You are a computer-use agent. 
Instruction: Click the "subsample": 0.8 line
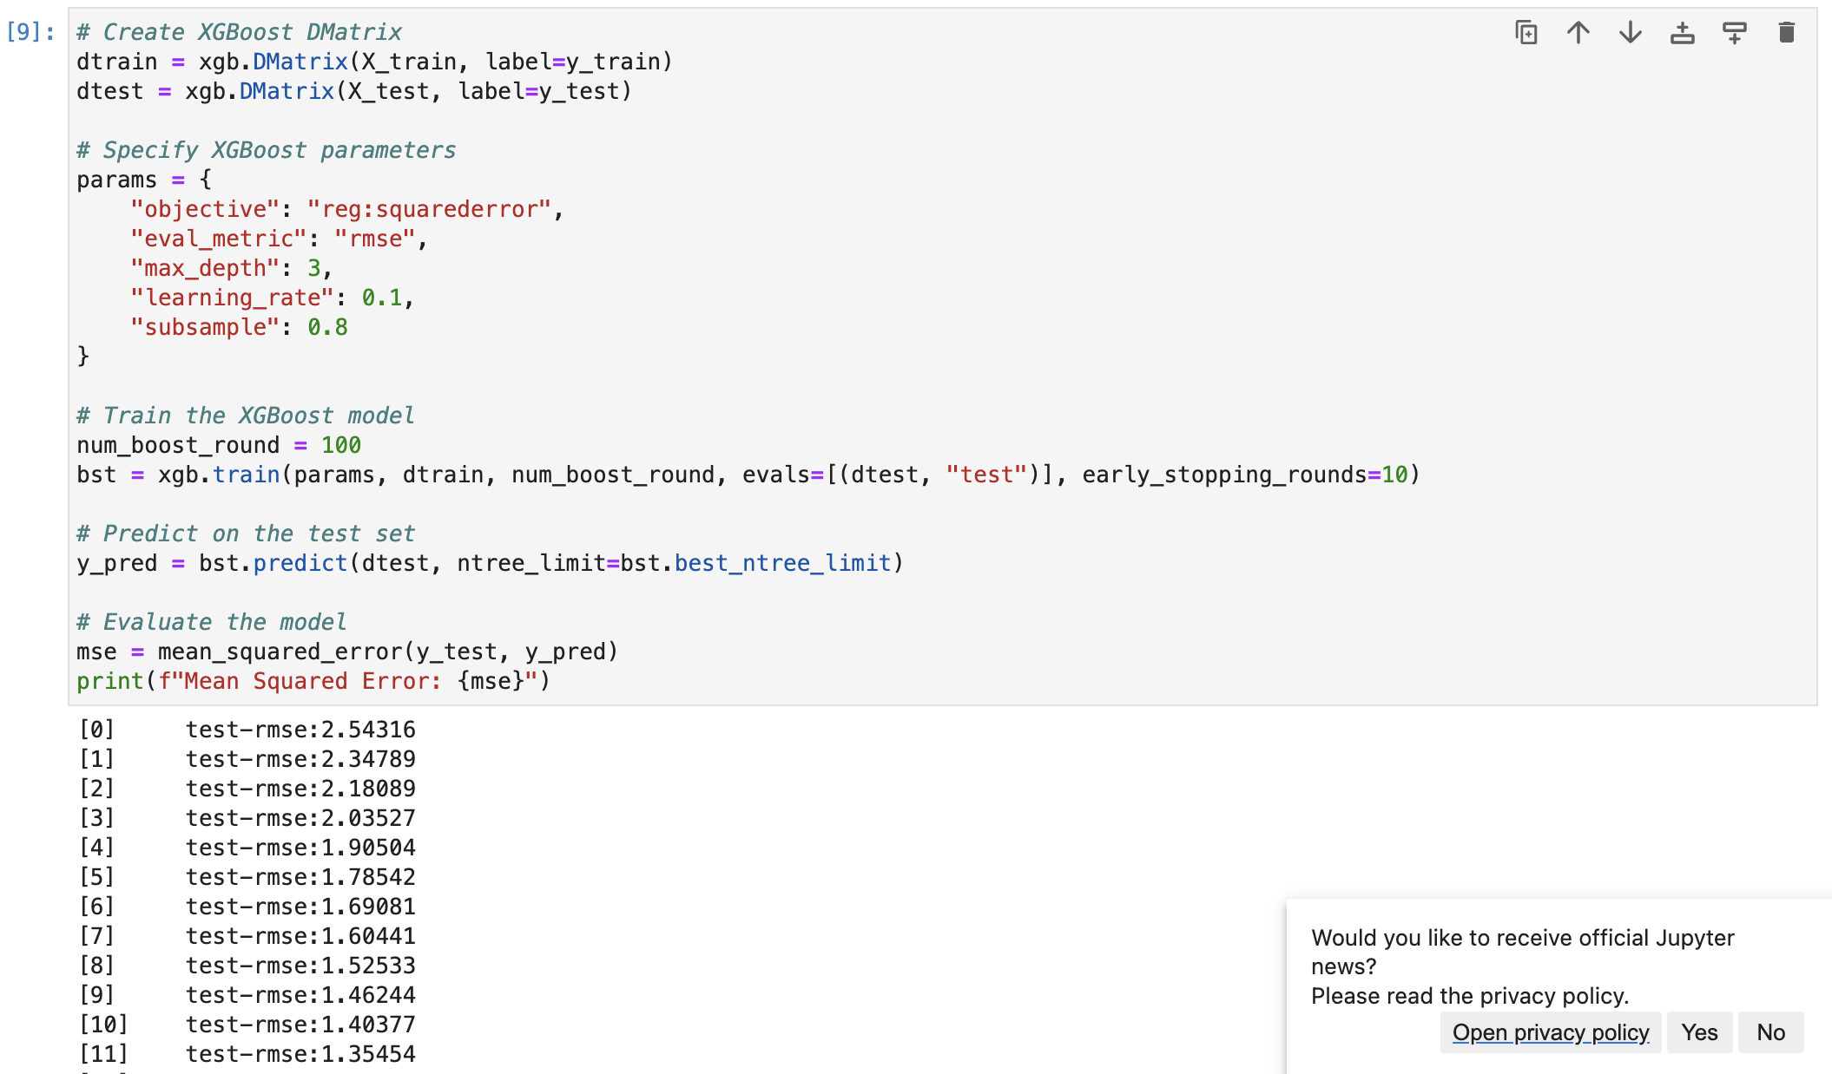240,327
